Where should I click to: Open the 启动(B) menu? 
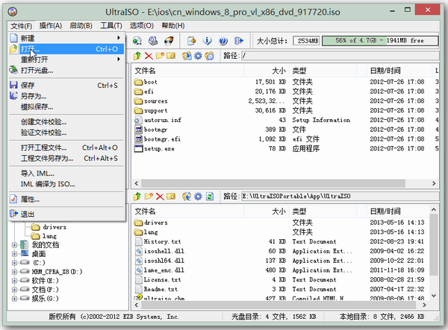pyautogui.click(x=81, y=25)
